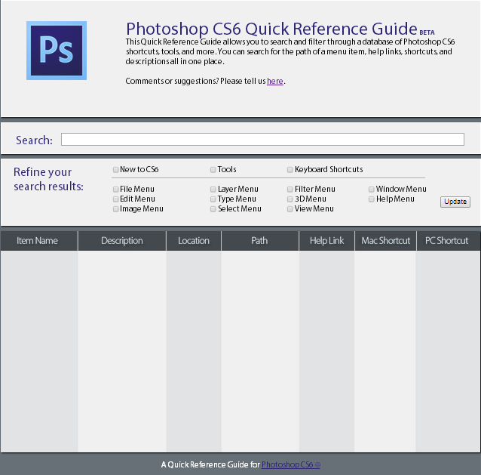Select the File Menu checkbox

(x=115, y=190)
